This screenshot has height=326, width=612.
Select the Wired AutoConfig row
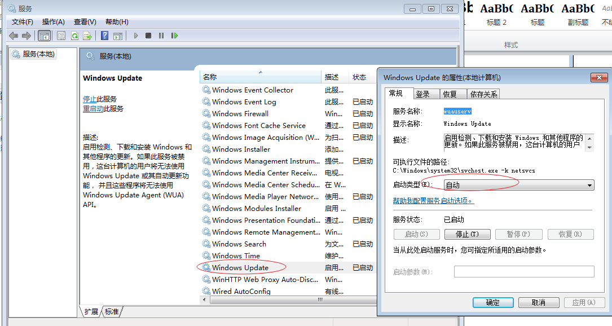click(x=288, y=291)
